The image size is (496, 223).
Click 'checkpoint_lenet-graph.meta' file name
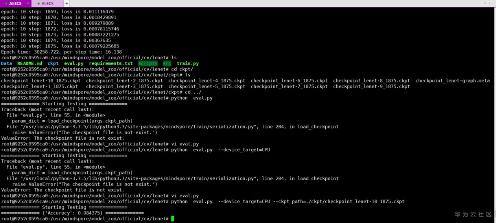tap(452, 80)
